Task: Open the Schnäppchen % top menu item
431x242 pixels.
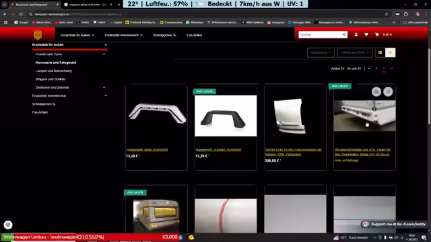Action: tap(164, 35)
